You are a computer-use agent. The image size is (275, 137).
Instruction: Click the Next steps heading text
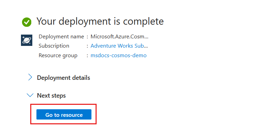click(51, 96)
